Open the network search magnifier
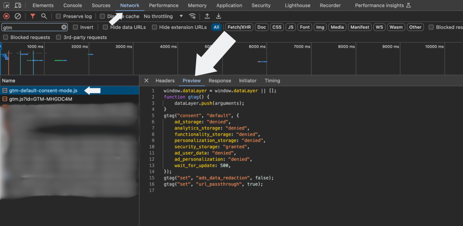 pos(44,16)
